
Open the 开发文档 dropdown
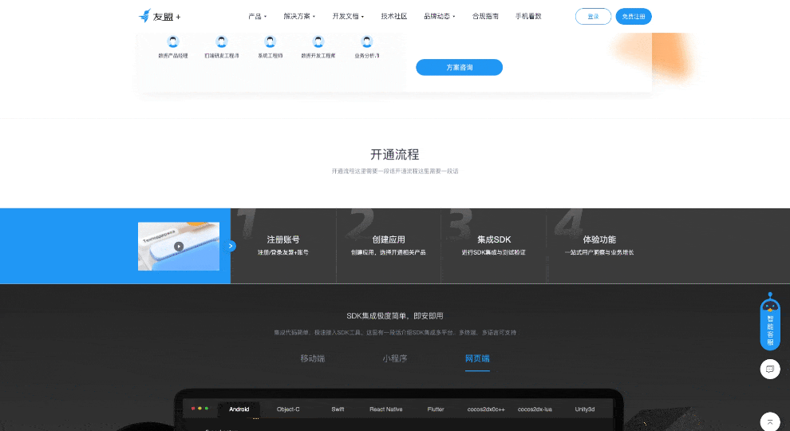pos(348,16)
